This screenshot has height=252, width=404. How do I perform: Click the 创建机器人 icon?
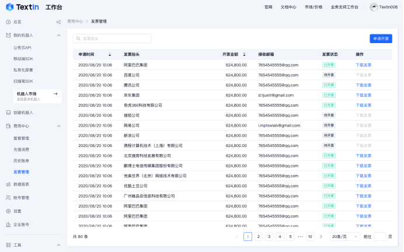[x=8, y=113]
